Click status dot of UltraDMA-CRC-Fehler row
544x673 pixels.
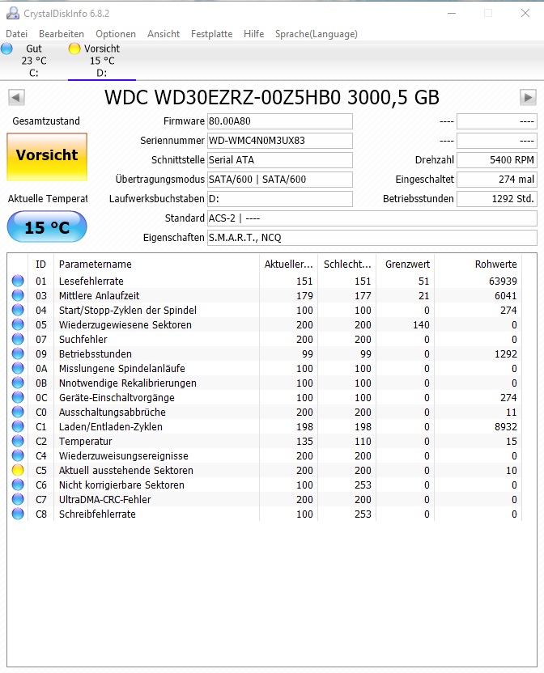(x=18, y=500)
